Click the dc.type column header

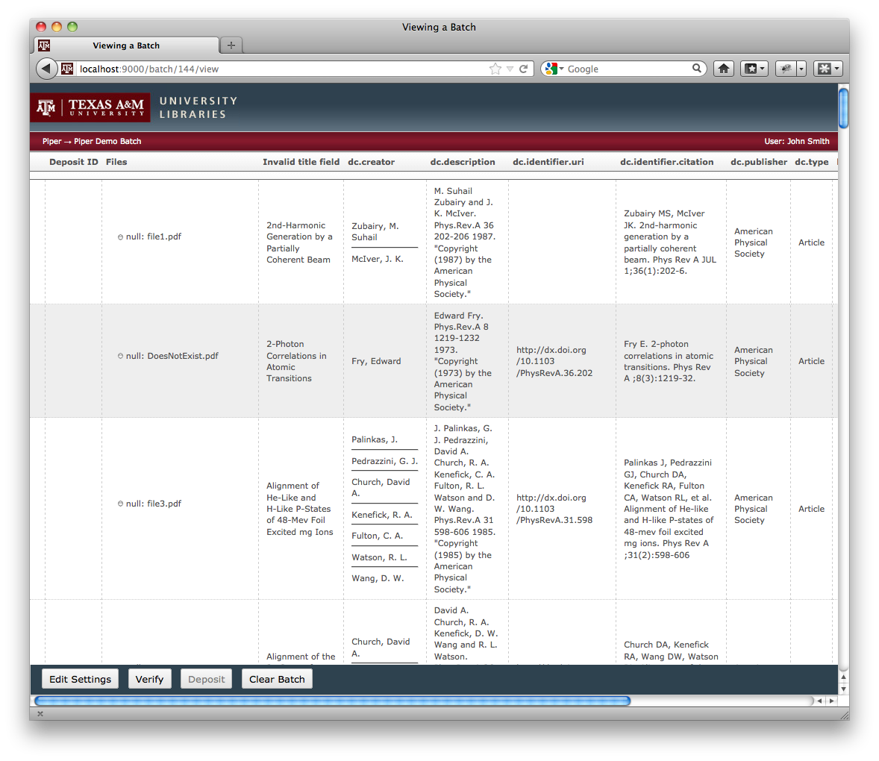(811, 162)
